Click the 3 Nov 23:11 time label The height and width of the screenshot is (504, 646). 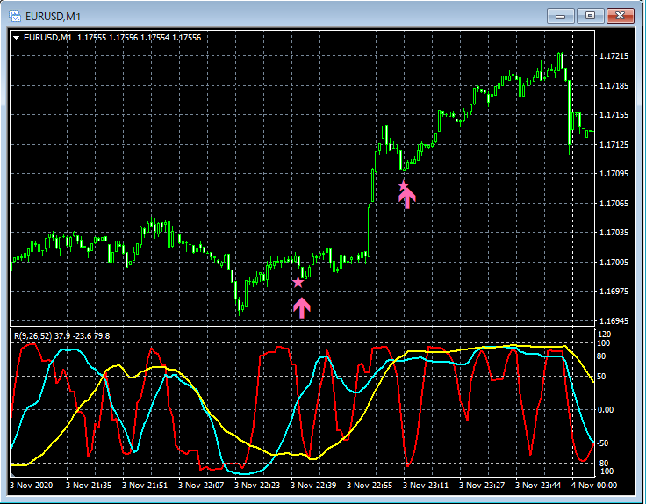coord(426,485)
